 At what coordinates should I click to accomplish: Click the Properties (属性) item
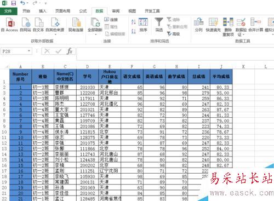click(x=111, y=27)
